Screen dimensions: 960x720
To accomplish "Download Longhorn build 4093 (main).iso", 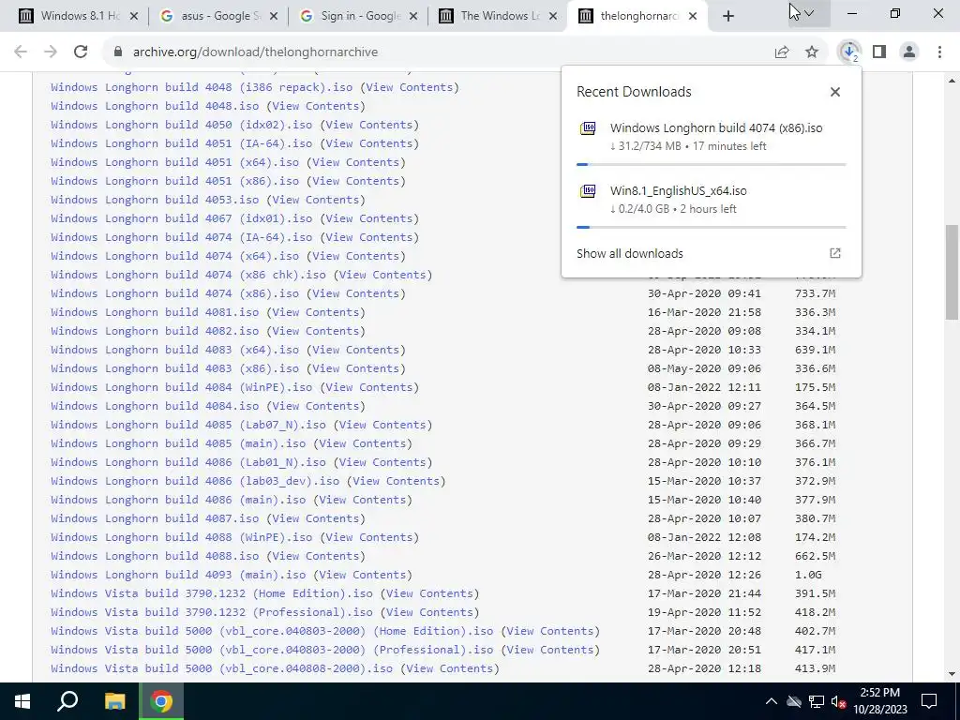I will pyautogui.click(x=178, y=575).
